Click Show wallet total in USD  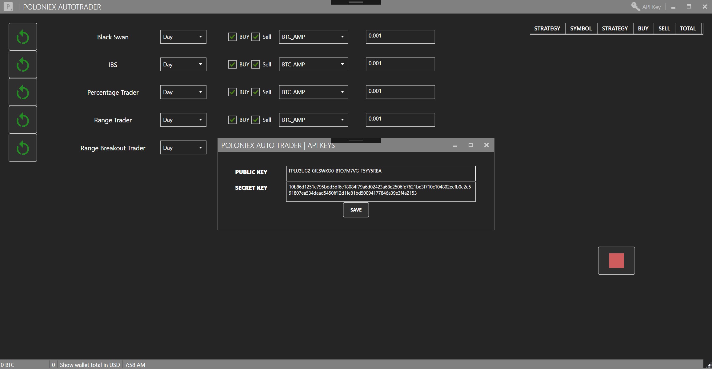coord(90,365)
